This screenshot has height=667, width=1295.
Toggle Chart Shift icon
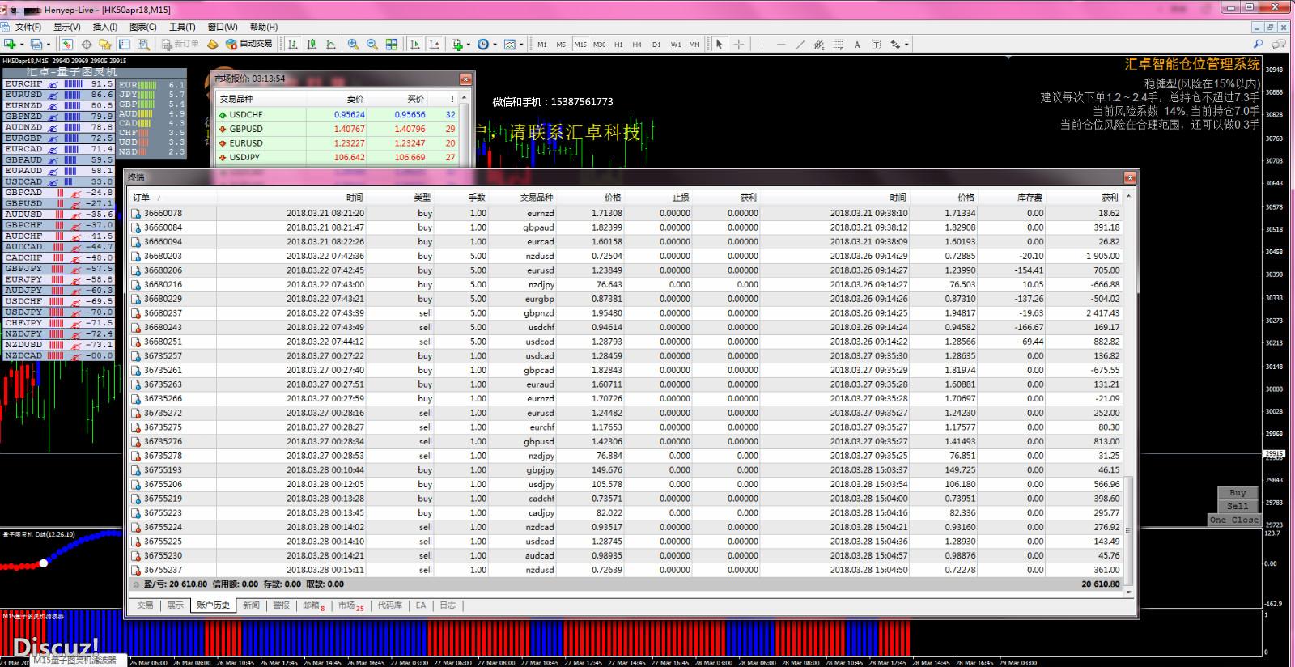pyautogui.click(x=435, y=45)
